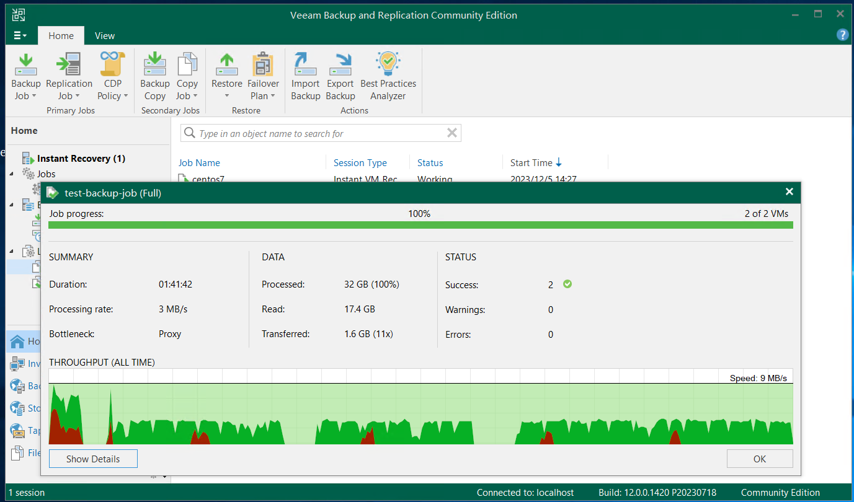
Task: Click the Jobs gear icon in tree
Action: pos(29,174)
